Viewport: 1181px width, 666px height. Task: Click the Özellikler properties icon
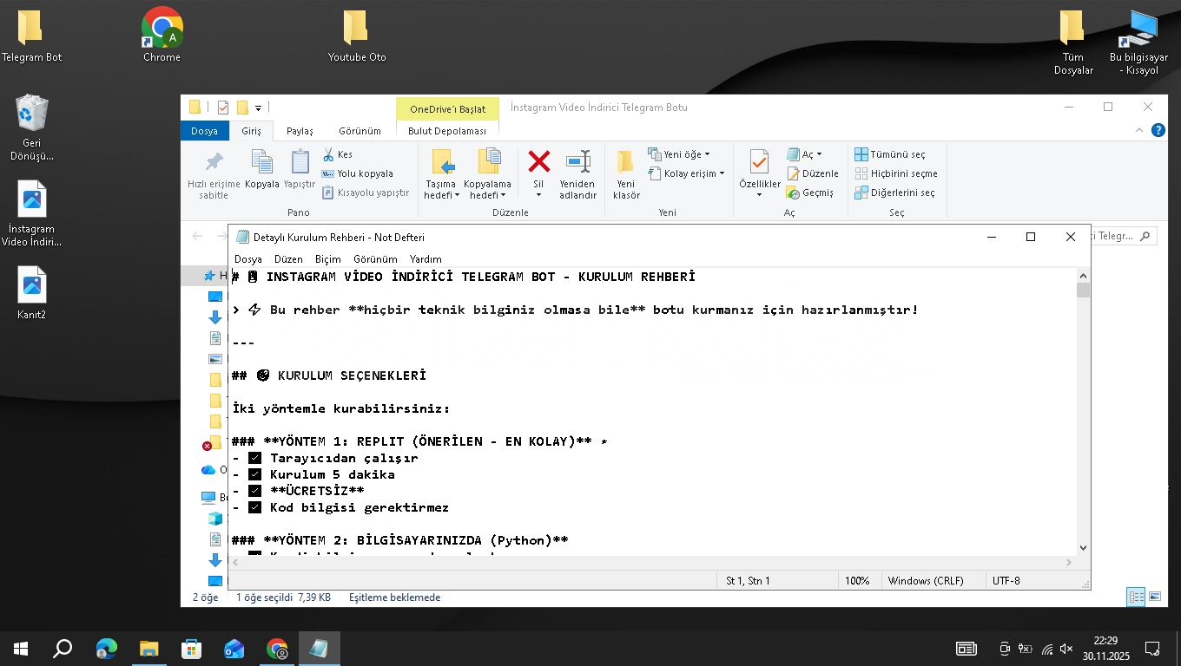[x=759, y=162]
